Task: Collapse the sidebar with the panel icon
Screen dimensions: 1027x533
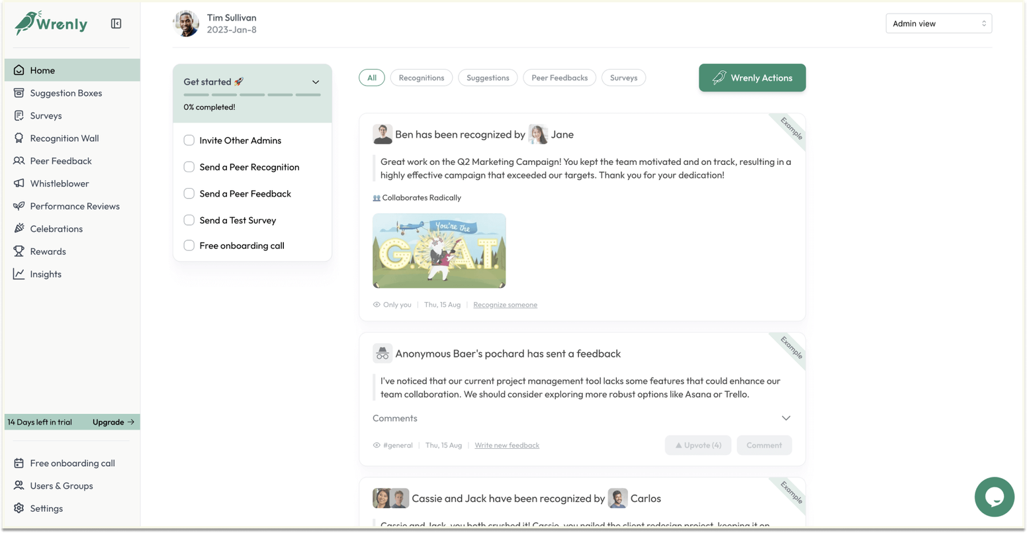Action: (116, 24)
